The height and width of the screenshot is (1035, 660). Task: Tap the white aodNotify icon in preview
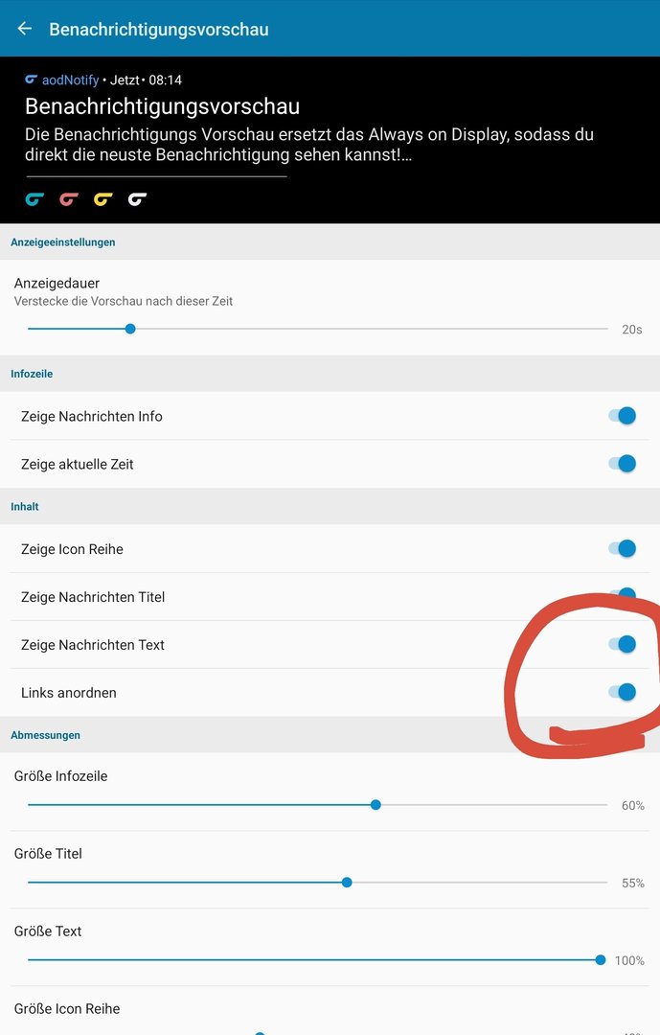point(137,198)
